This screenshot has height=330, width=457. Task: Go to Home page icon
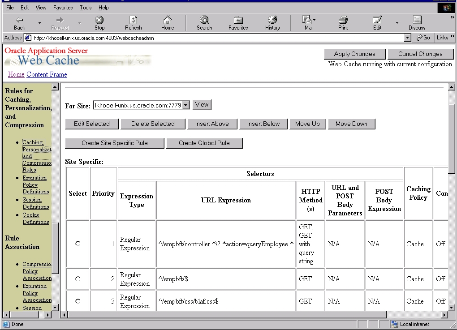(x=167, y=20)
